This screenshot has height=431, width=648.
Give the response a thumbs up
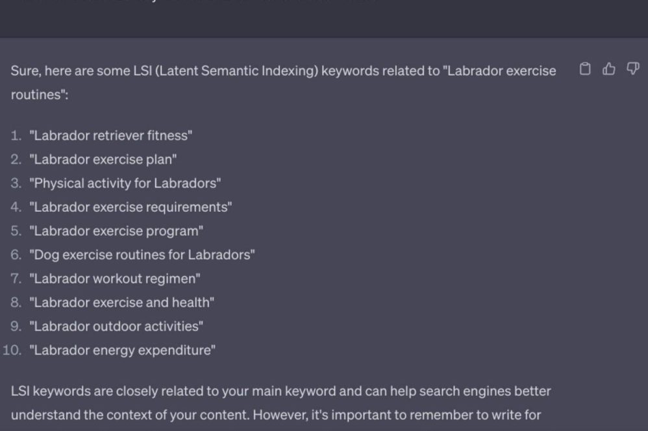click(609, 69)
